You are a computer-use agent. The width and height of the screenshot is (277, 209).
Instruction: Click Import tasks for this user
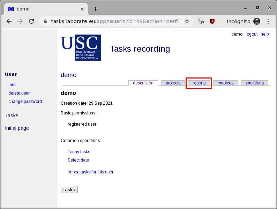(x=90, y=172)
